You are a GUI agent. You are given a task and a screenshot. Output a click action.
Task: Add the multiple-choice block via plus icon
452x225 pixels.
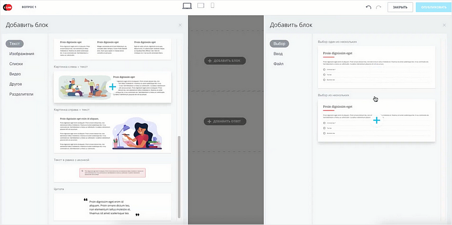tap(376, 120)
